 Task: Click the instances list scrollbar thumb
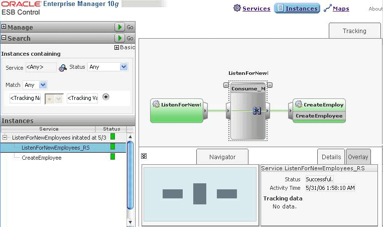130,175
